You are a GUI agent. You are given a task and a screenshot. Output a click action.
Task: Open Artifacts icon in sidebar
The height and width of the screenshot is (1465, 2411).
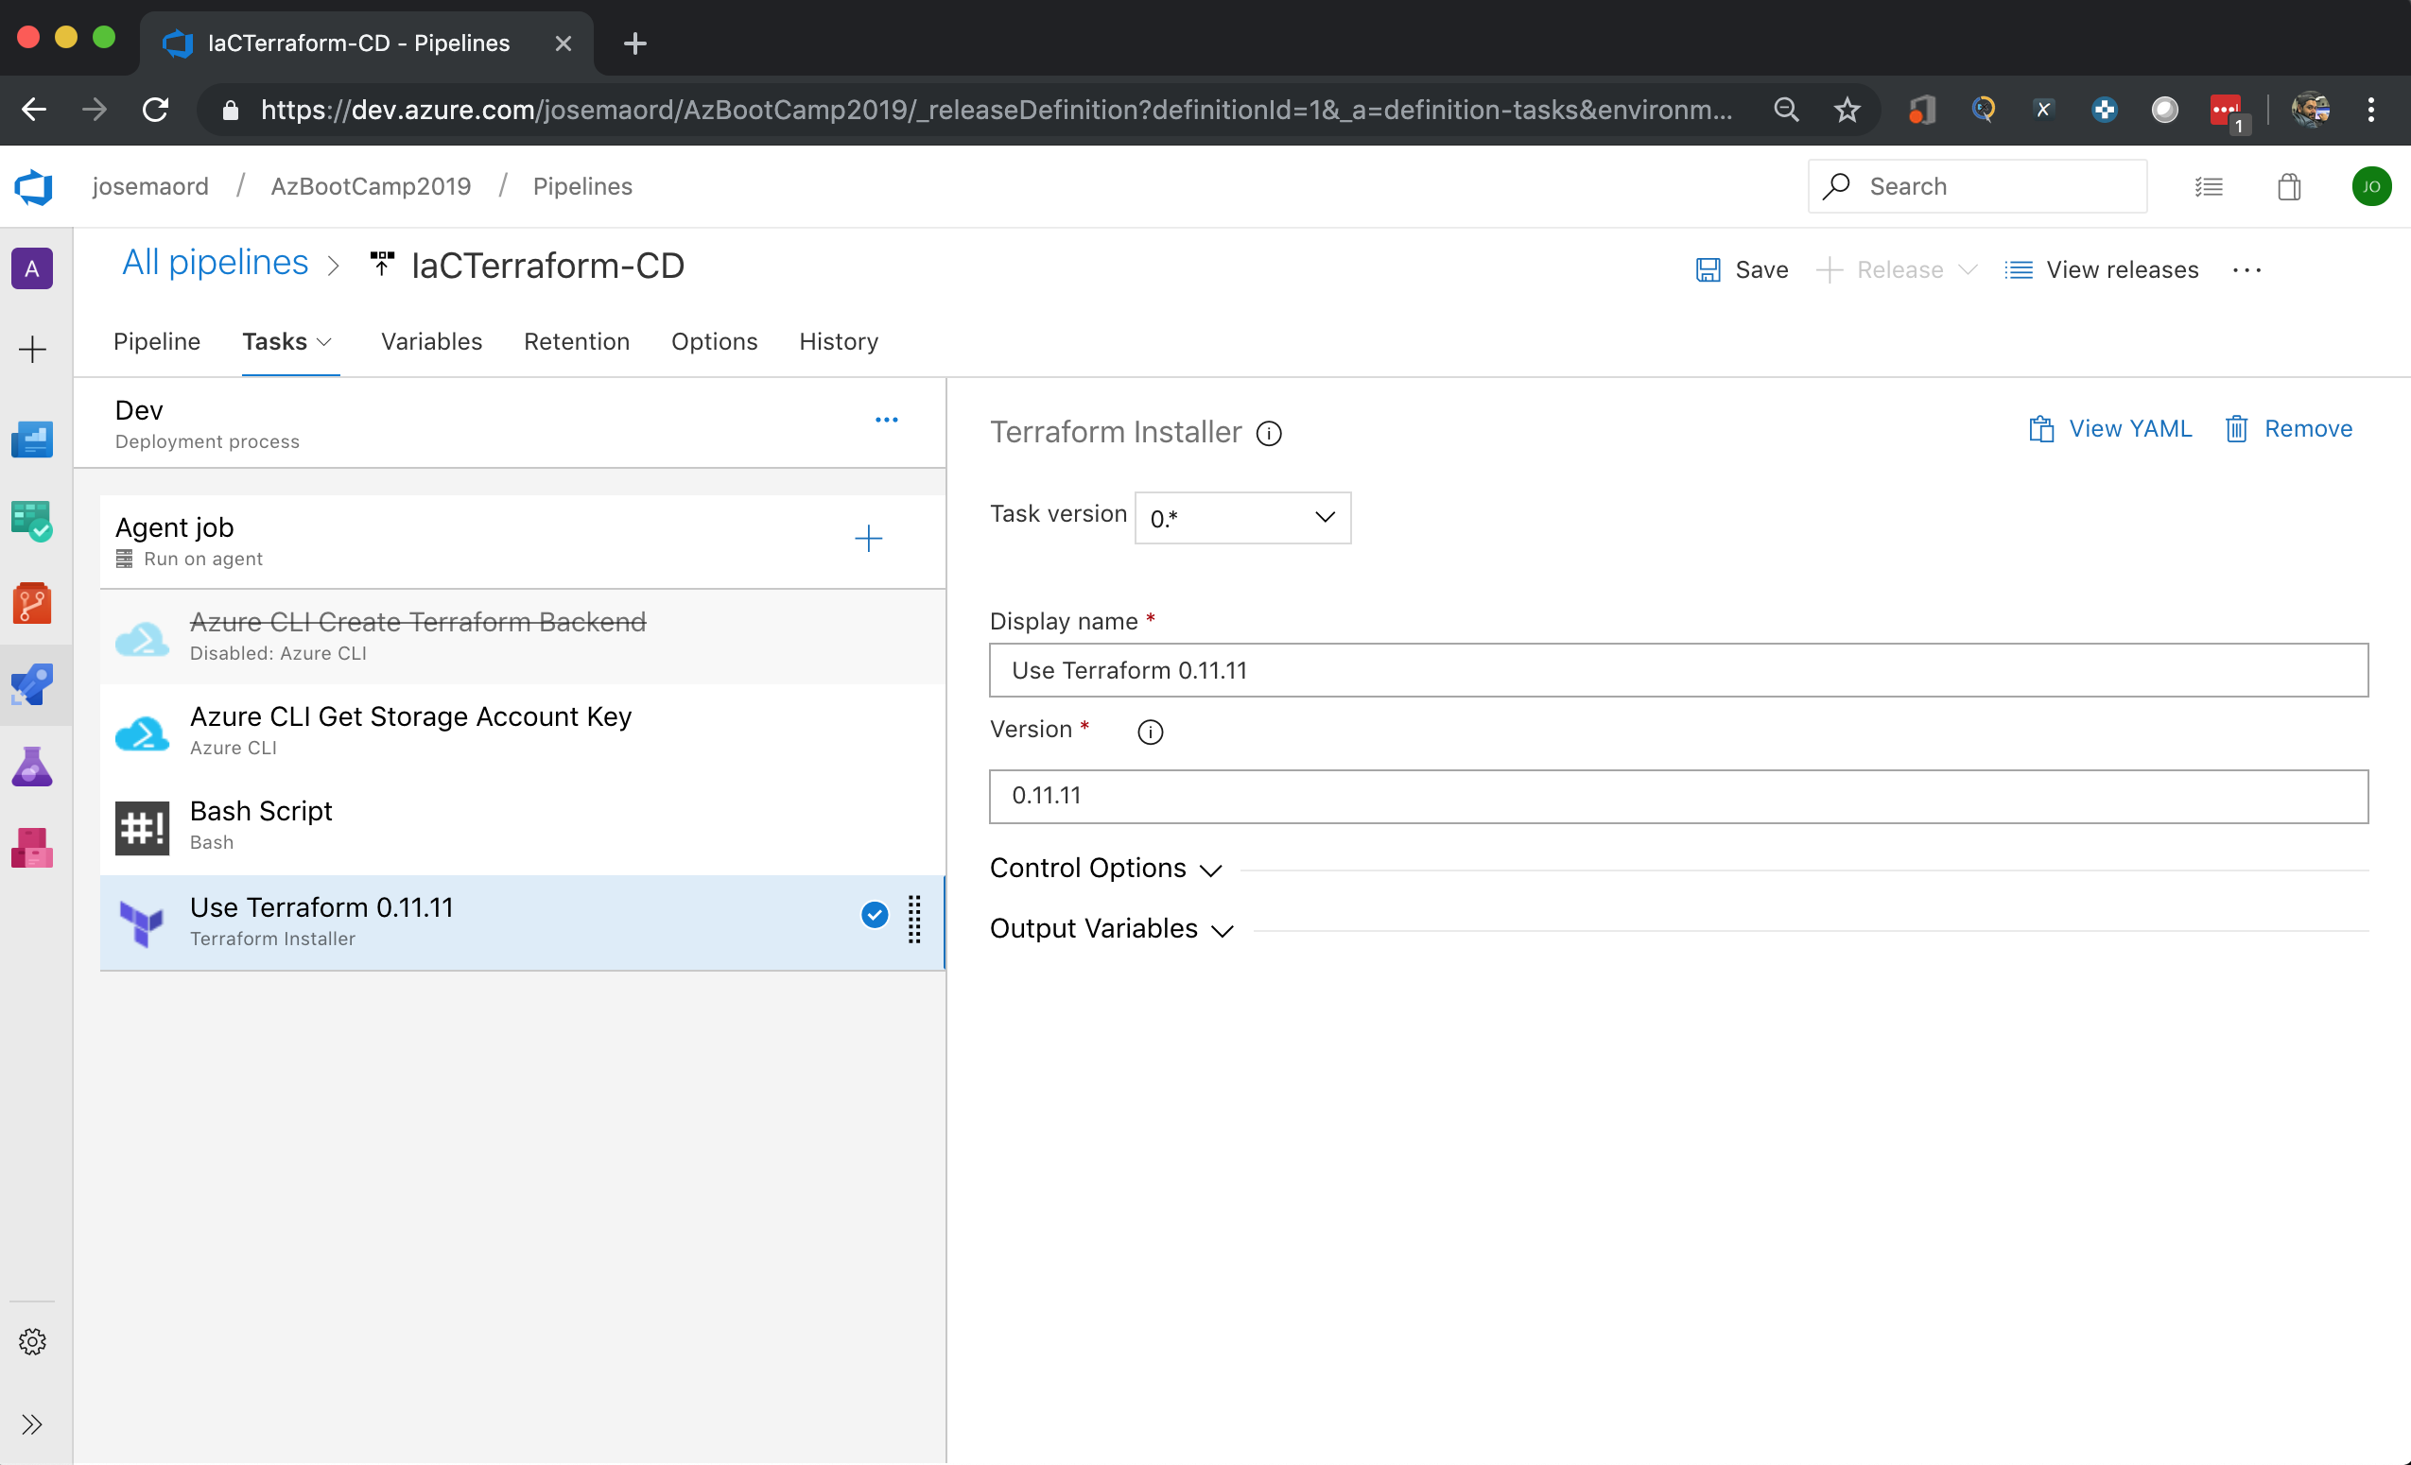coord(32,848)
